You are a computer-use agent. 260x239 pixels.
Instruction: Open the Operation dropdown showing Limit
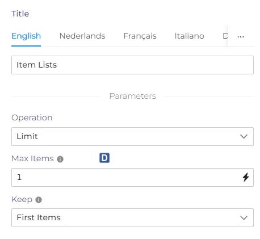pyautogui.click(x=132, y=136)
